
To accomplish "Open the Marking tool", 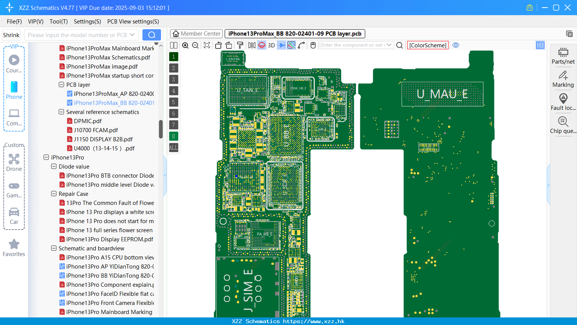I will pyautogui.click(x=563, y=79).
